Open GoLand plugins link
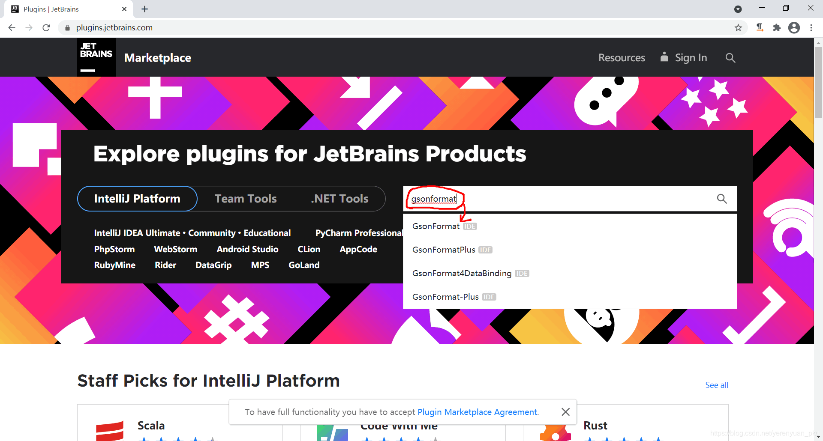Screen dimensions: 823x441 click(304, 265)
